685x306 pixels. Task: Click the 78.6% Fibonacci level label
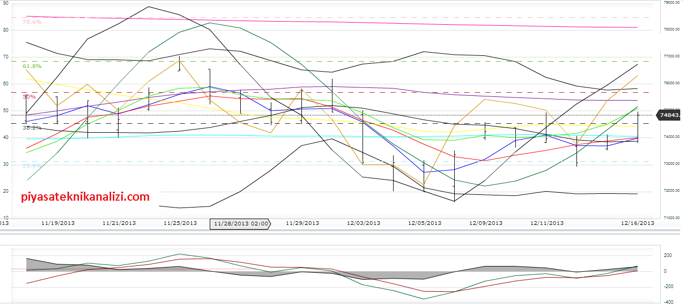(32, 22)
